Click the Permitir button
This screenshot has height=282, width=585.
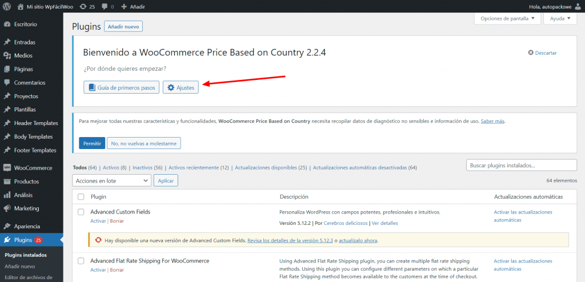92,143
